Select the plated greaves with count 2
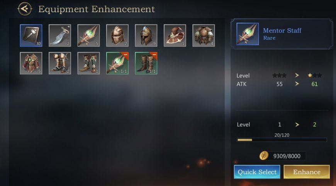This screenshot has width=336, height=186. tap(60, 63)
